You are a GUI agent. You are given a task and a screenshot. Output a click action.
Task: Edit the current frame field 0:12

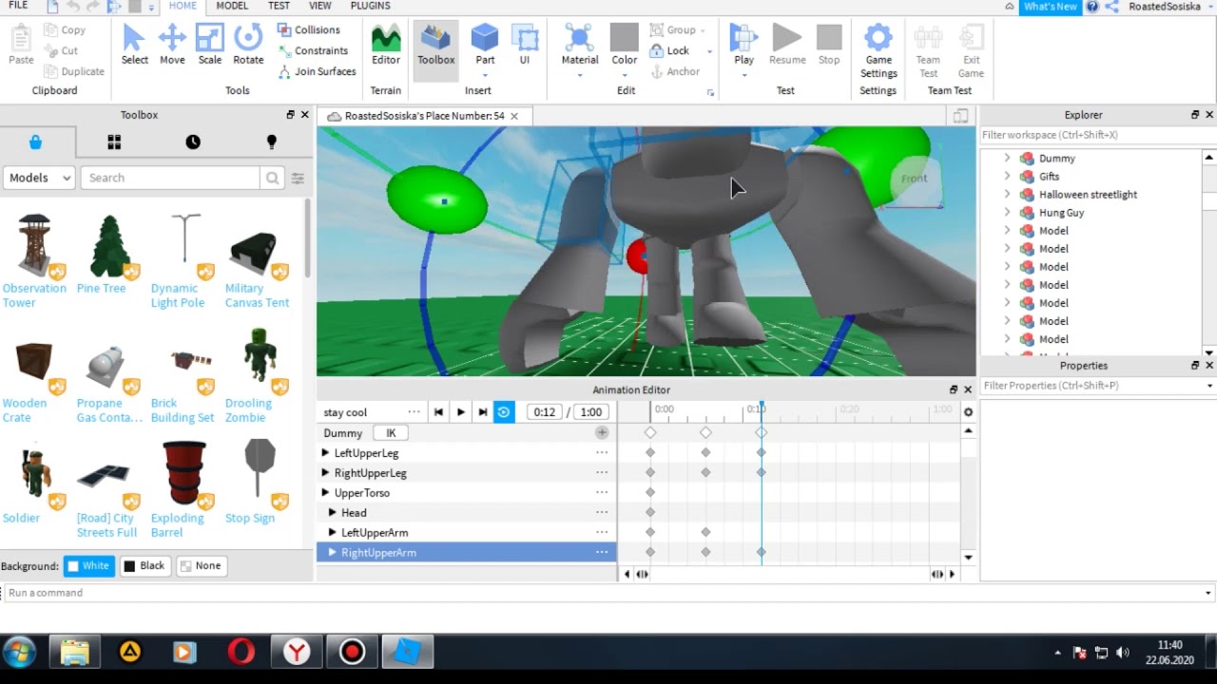[545, 412]
